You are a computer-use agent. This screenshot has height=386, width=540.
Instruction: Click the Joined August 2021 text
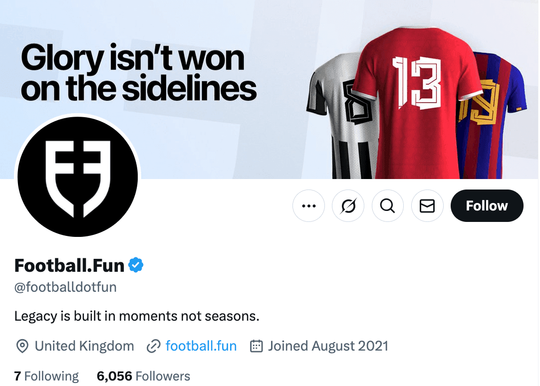point(328,346)
